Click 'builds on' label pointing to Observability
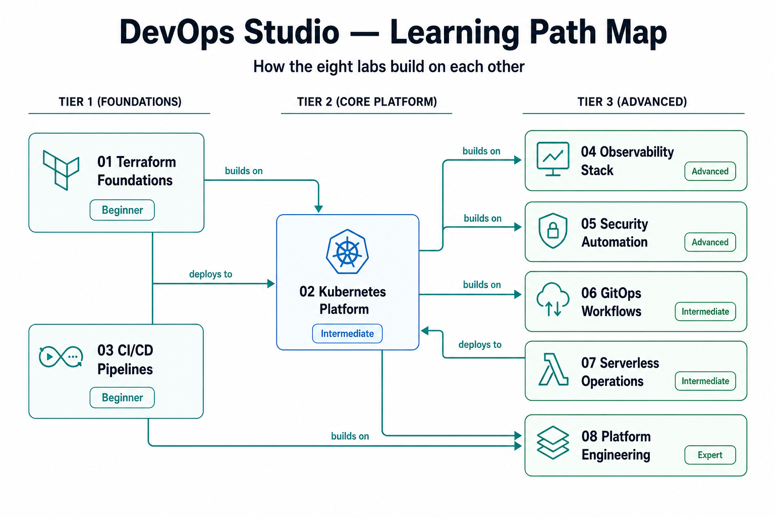This screenshot has height=517, width=775. coord(481,151)
